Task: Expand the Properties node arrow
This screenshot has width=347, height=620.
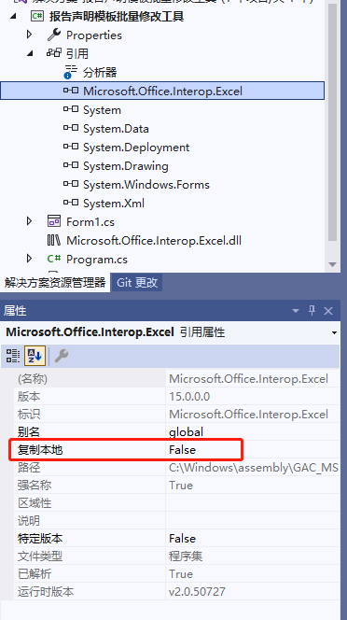Action: (x=29, y=35)
